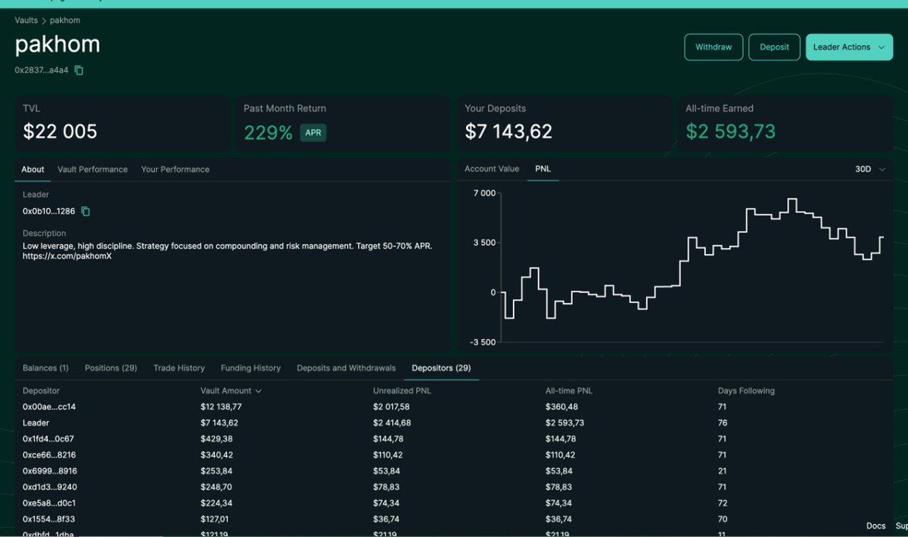Select the Leader depositor row
This screenshot has height=537, width=908.
[x=454, y=423]
